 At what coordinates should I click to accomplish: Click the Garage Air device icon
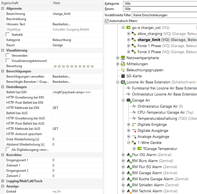coord(128,100)
